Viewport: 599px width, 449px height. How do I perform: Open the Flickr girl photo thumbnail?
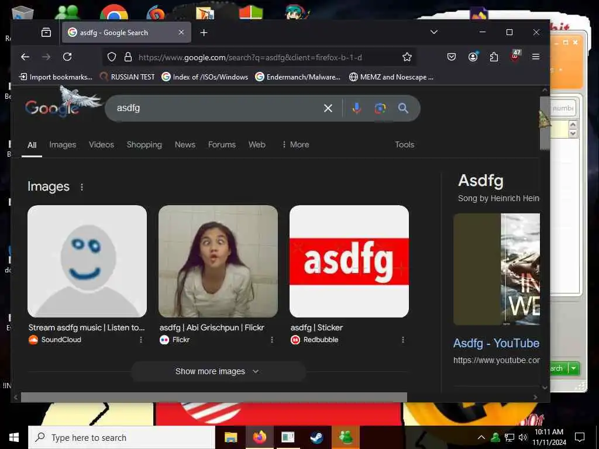click(218, 261)
